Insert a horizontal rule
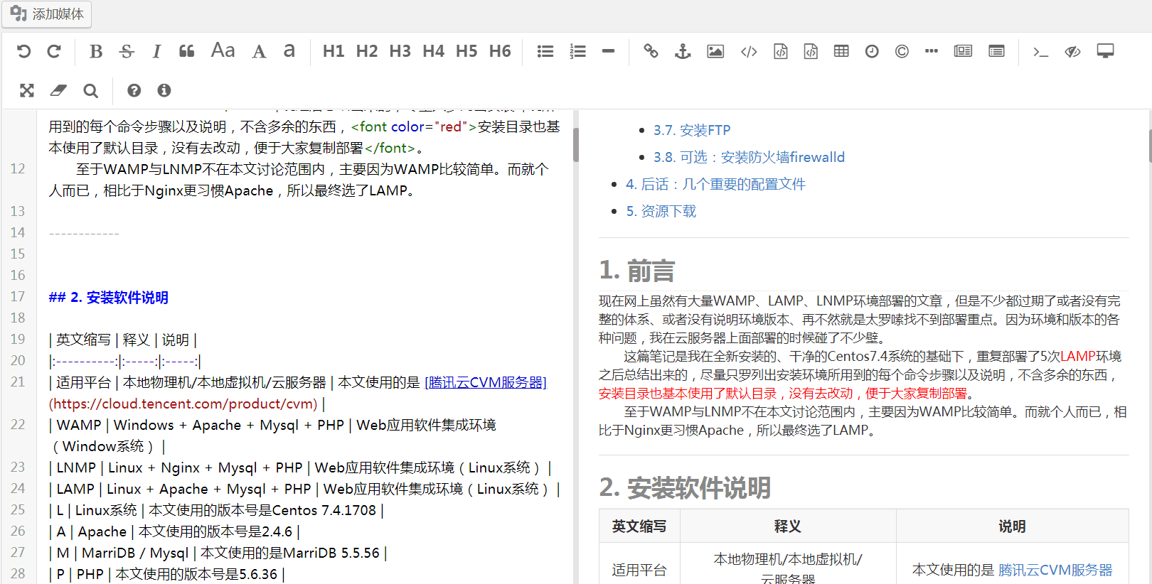The image size is (1152, 584). click(608, 51)
